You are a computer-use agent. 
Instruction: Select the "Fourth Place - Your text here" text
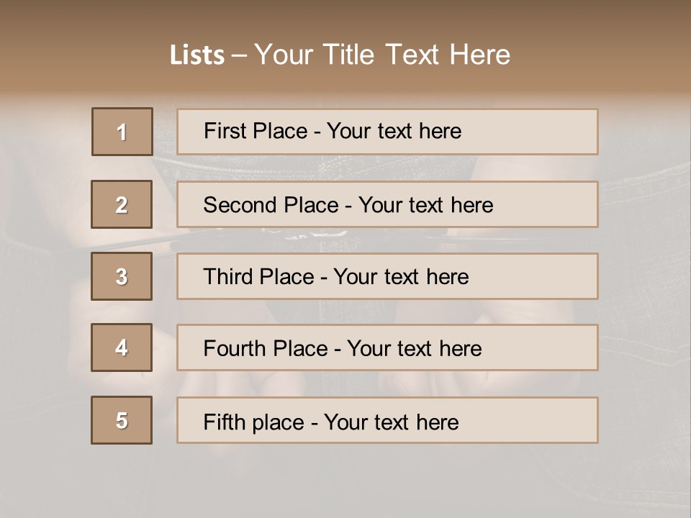click(x=342, y=349)
